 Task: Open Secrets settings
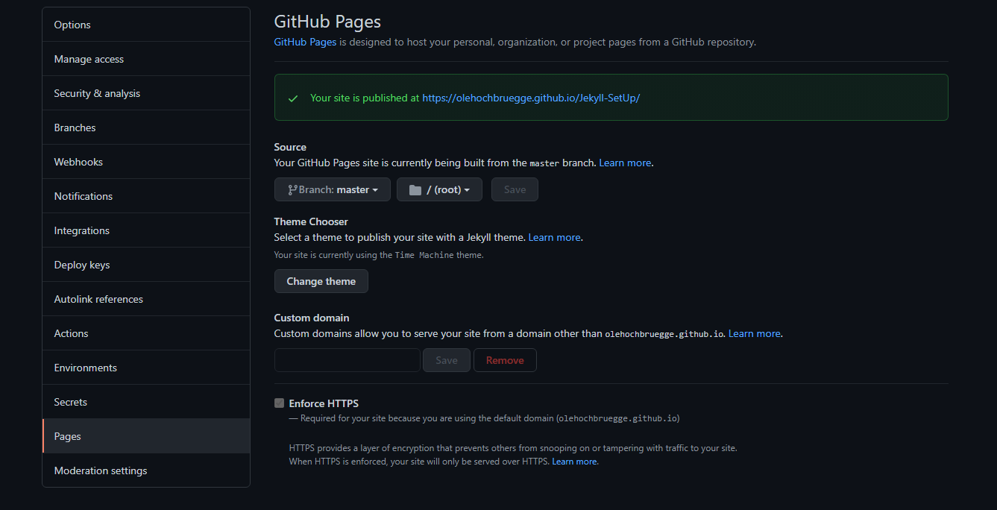146,402
